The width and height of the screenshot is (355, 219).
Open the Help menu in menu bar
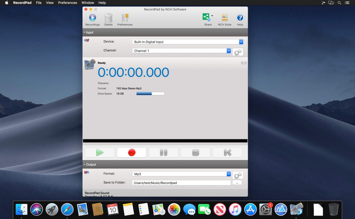coord(102,3)
